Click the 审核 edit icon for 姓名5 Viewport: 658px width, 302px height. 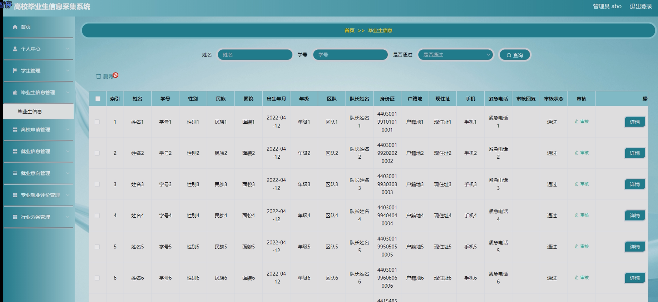[576, 246]
